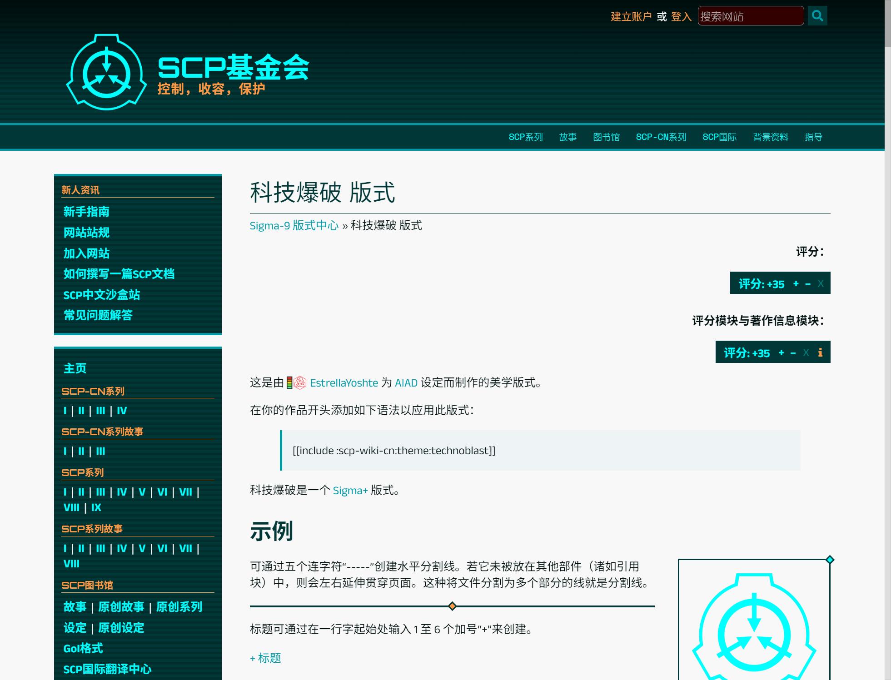
Task: Click the SCP Foundation logo in header
Action: coord(106,72)
